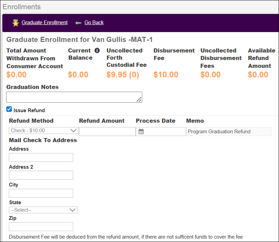
Task: Open the Process Date calendar icon
Action: 141,132
